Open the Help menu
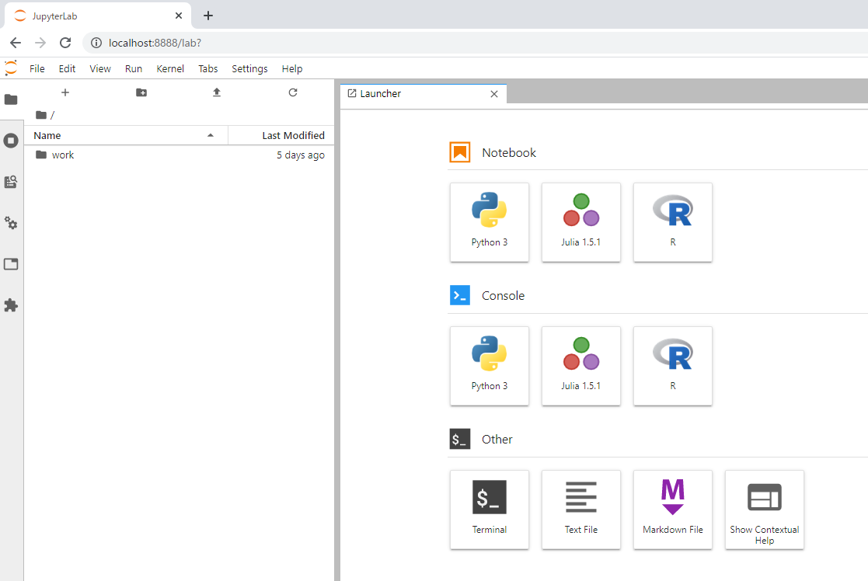 point(292,68)
